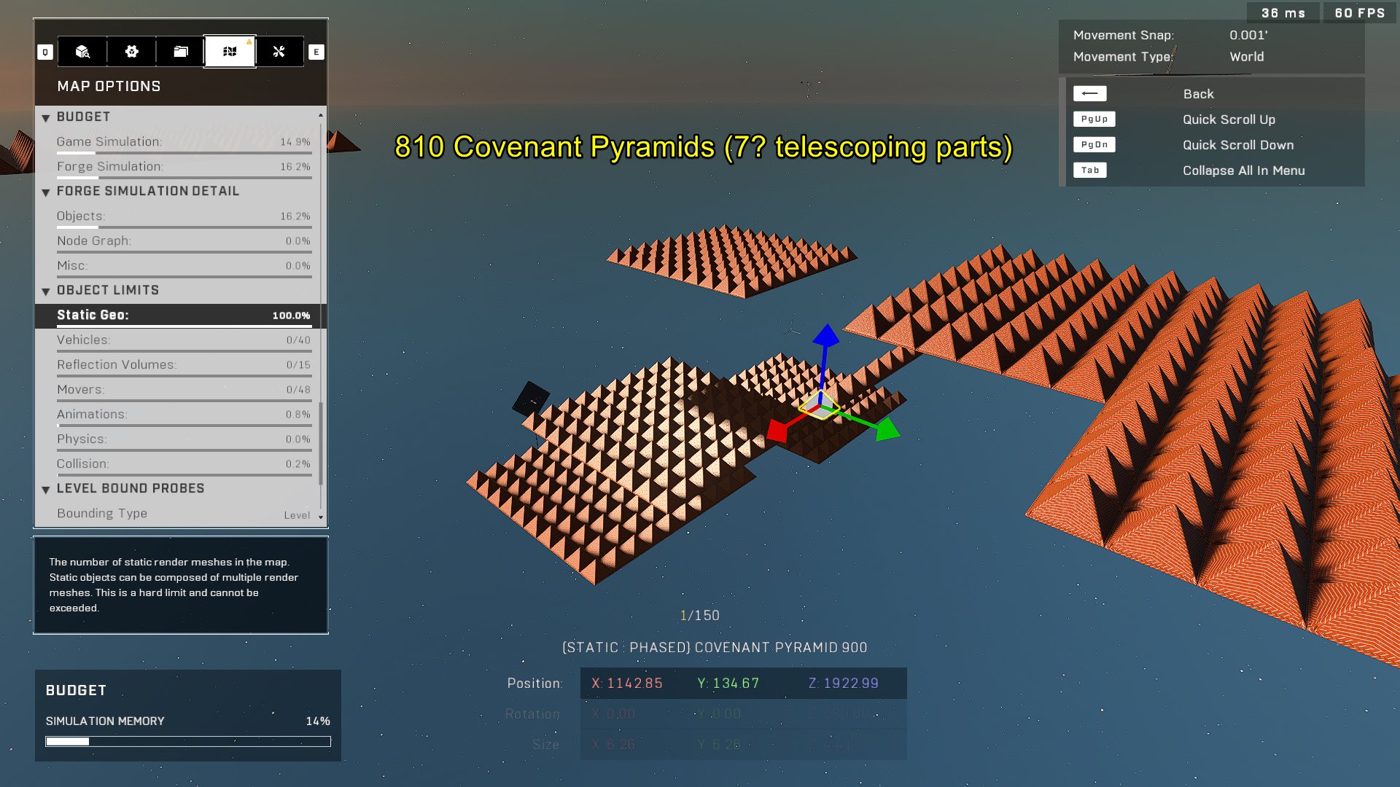
Task: Click the Back arrow key icon
Action: [x=1090, y=94]
